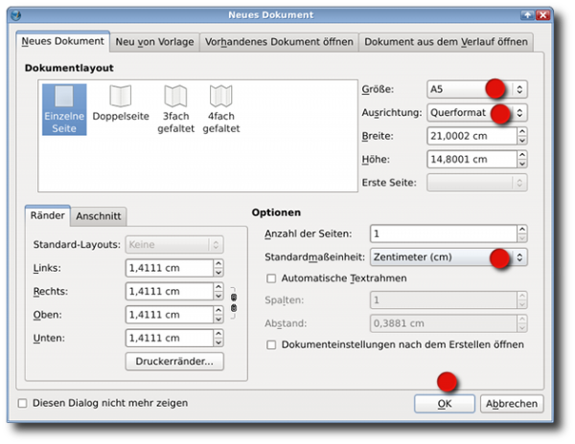The height and width of the screenshot is (444, 575).
Task: Toggle the margin link chain icon
Action: click(x=231, y=303)
